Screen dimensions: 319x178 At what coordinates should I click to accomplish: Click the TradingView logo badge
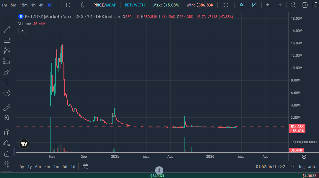tap(24, 144)
